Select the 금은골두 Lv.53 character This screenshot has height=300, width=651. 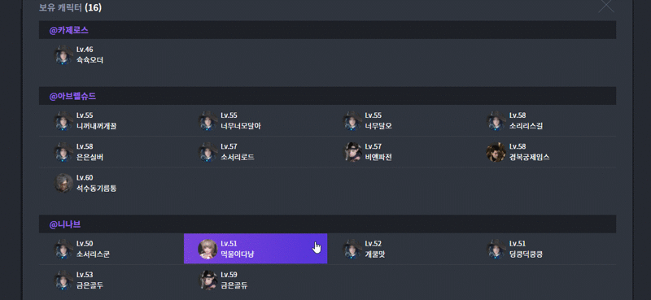click(x=111, y=280)
